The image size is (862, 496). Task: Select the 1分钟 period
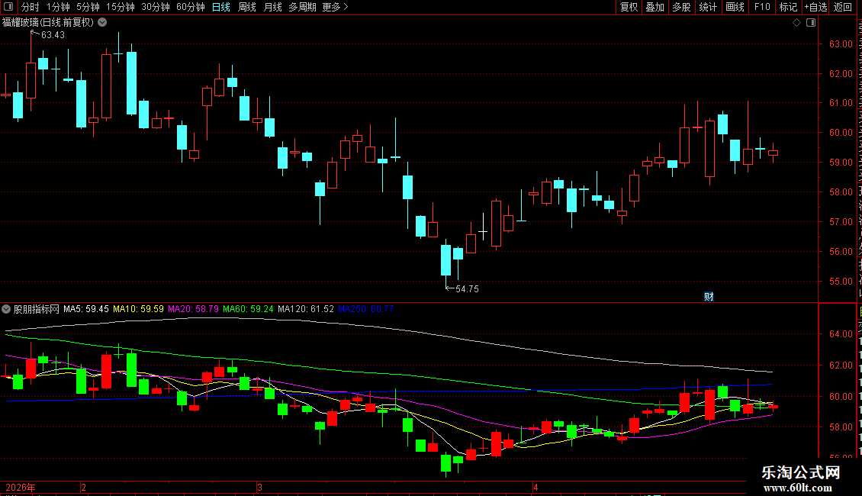coord(58,7)
